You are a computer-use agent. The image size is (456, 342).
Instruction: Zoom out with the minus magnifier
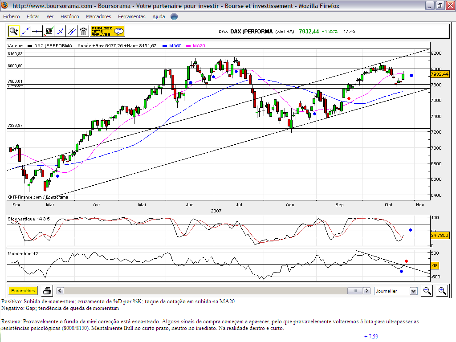(x=427, y=290)
